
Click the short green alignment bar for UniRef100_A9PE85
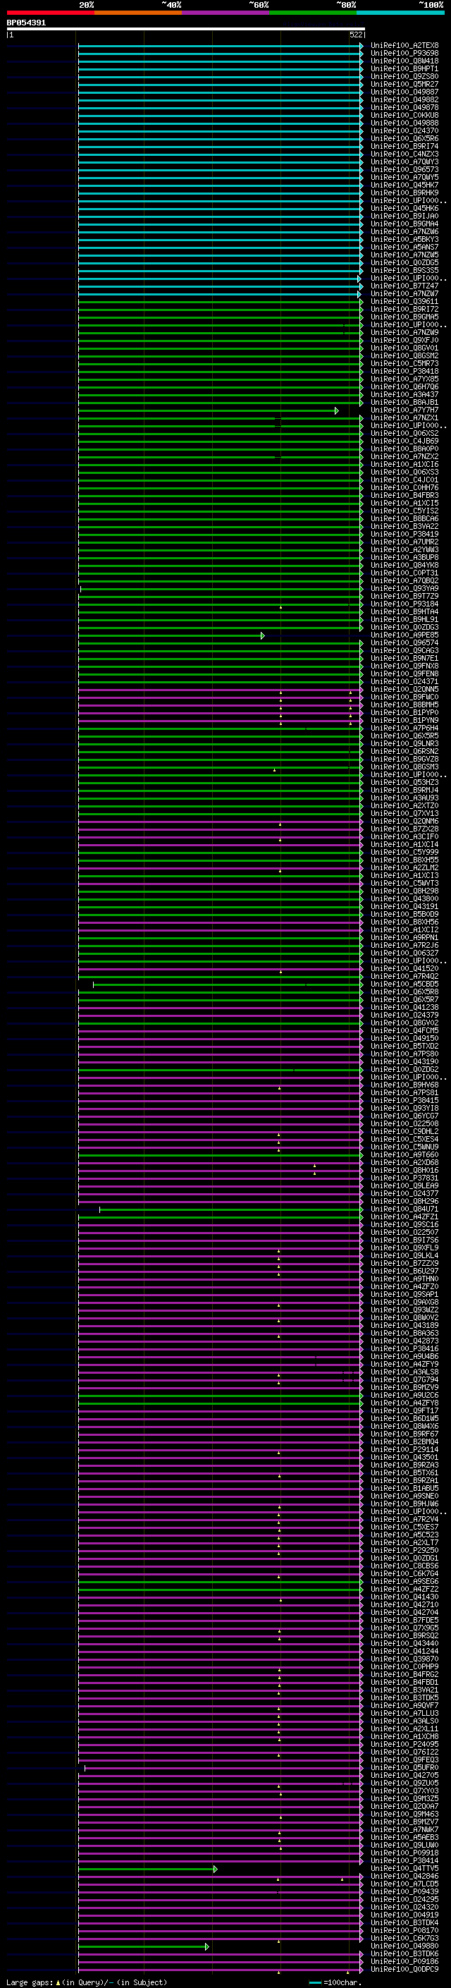pyautogui.click(x=171, y=636)
